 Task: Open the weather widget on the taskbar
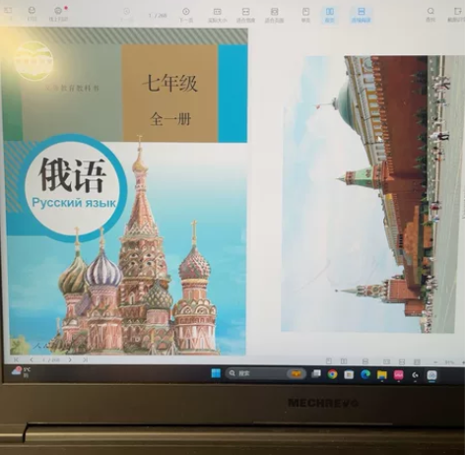(x=21, y=372)
